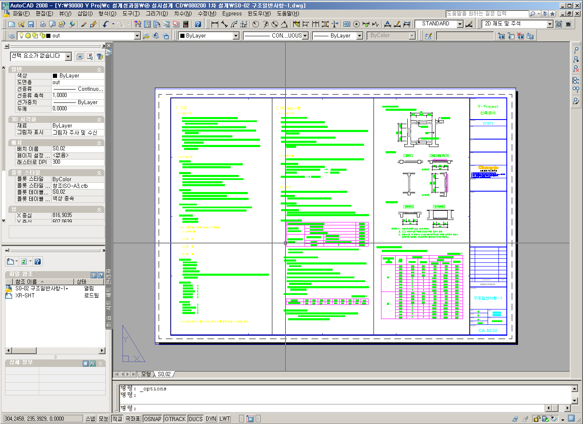The width and height of the screenshot is (583, 424).
Task: Switch to the 모형 model tab
Action: tap(146, 374)
